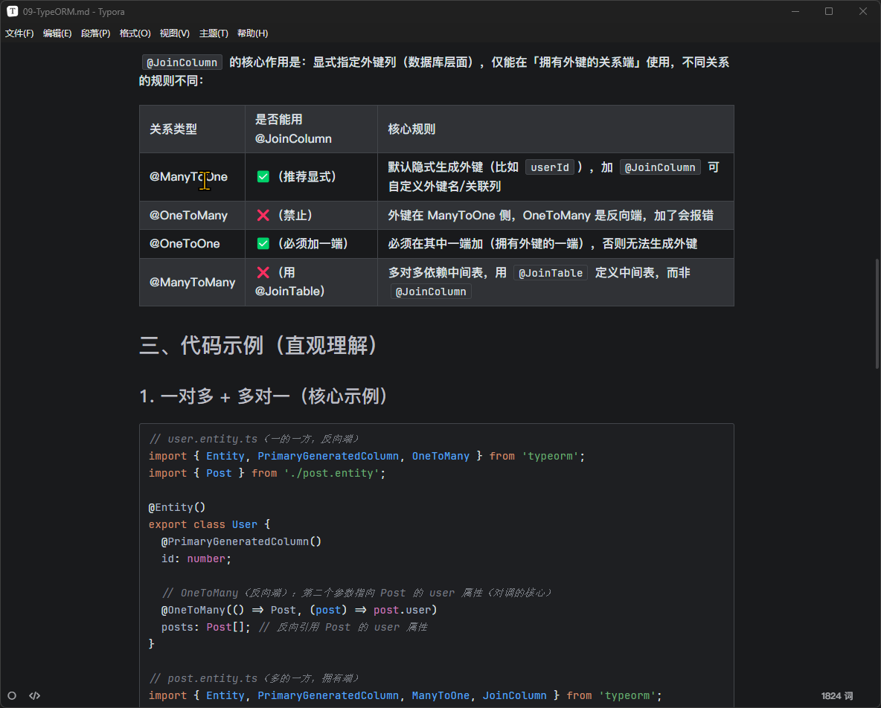
Task: Click the green checkmark in the @OneToOne row
Action: point(263,244)
